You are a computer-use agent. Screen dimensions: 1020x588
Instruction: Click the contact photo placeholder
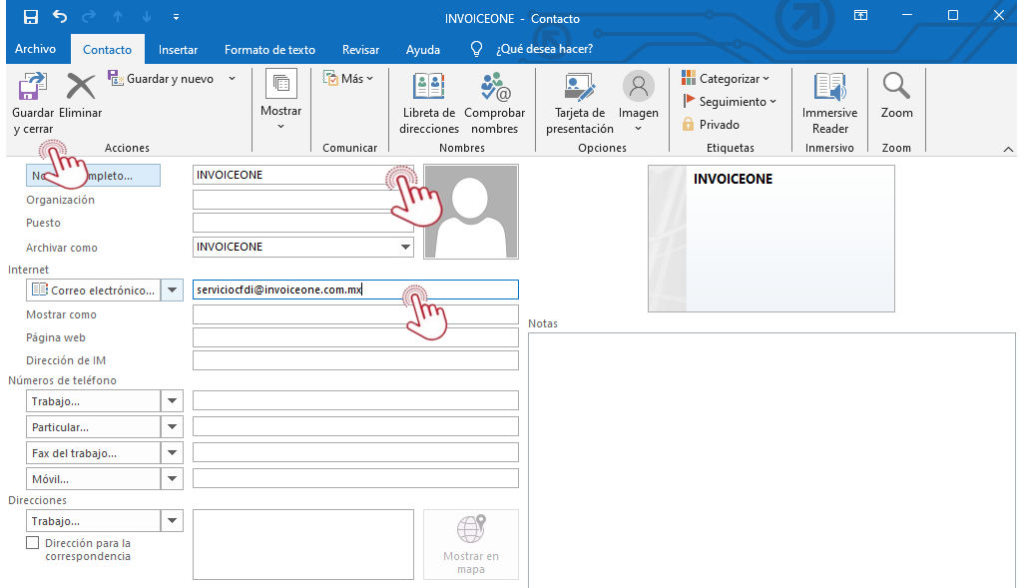pos(471,212)
